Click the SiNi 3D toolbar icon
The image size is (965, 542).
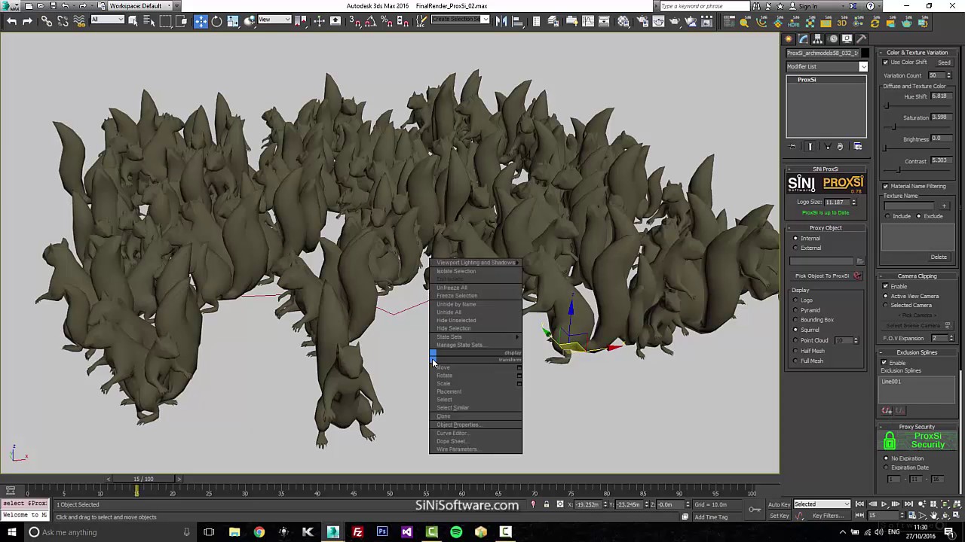point(842,23)
